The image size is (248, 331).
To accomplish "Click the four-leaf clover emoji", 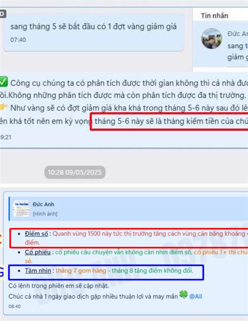I will coord(184,295).
